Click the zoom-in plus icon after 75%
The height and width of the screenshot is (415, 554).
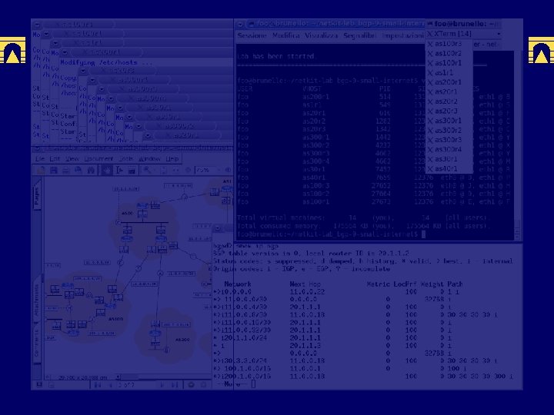[x=228, y=170]
